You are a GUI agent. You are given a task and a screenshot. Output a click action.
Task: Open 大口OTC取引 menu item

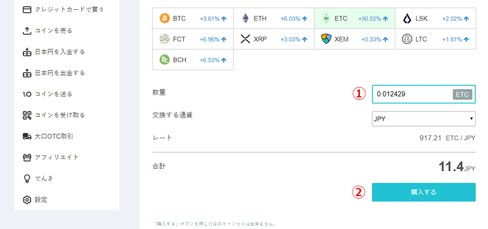click(x=48, y=136)
